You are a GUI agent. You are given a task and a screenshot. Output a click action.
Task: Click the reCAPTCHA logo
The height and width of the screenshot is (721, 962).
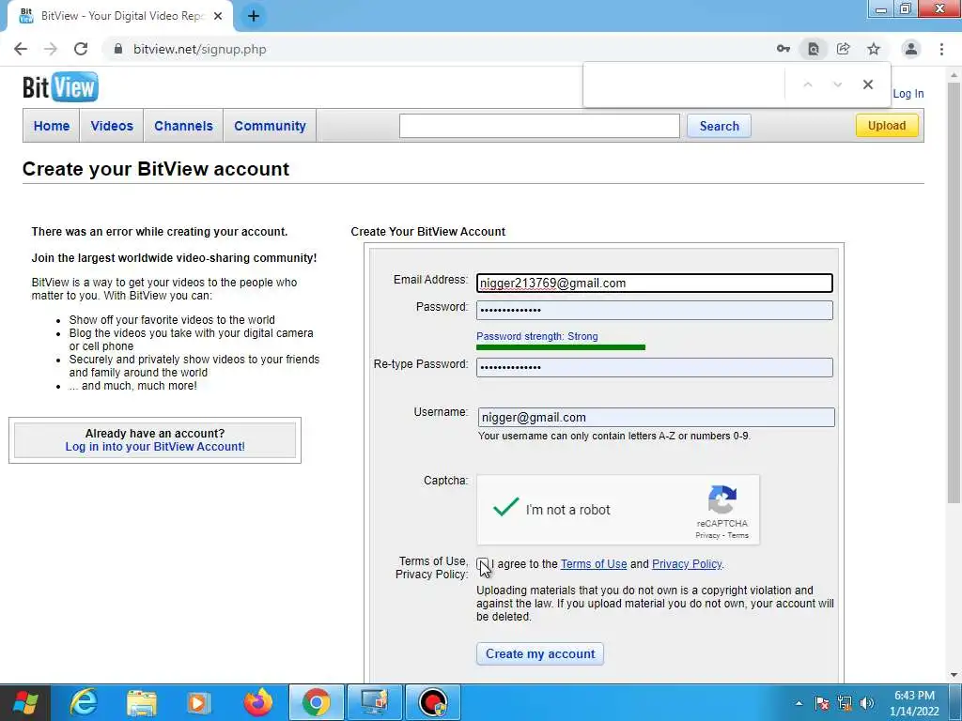click(x=722, y=499)
